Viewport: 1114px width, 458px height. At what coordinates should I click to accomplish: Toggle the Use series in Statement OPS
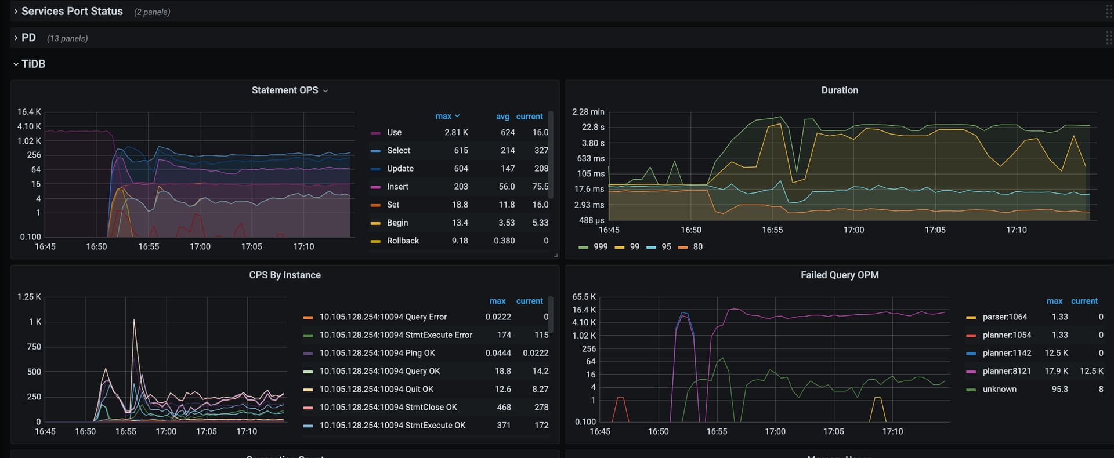coord(394,133)
